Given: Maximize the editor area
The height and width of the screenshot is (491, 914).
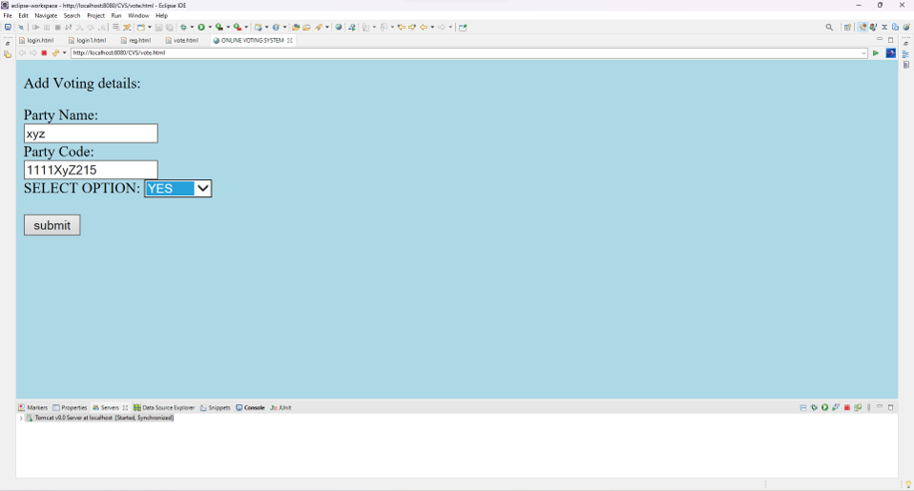Looking at the screenshot, I should click(x=891, y=40).
